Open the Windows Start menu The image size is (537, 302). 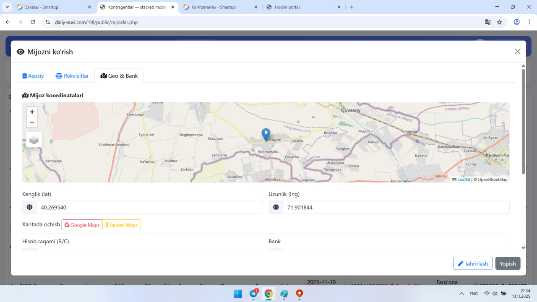pyautogui.click(x=238, y=294)
